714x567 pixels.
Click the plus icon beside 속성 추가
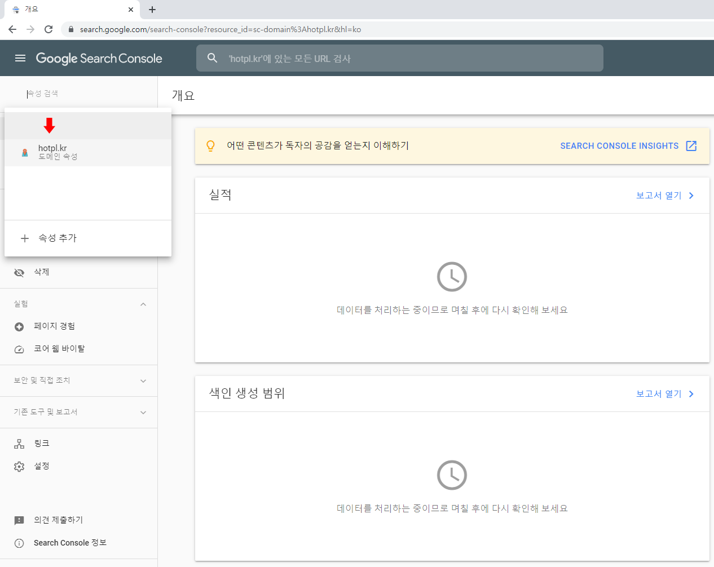pos(25,238)
